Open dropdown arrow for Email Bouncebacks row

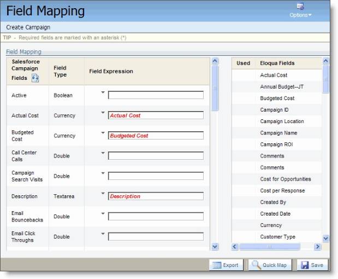coord(103,213)
